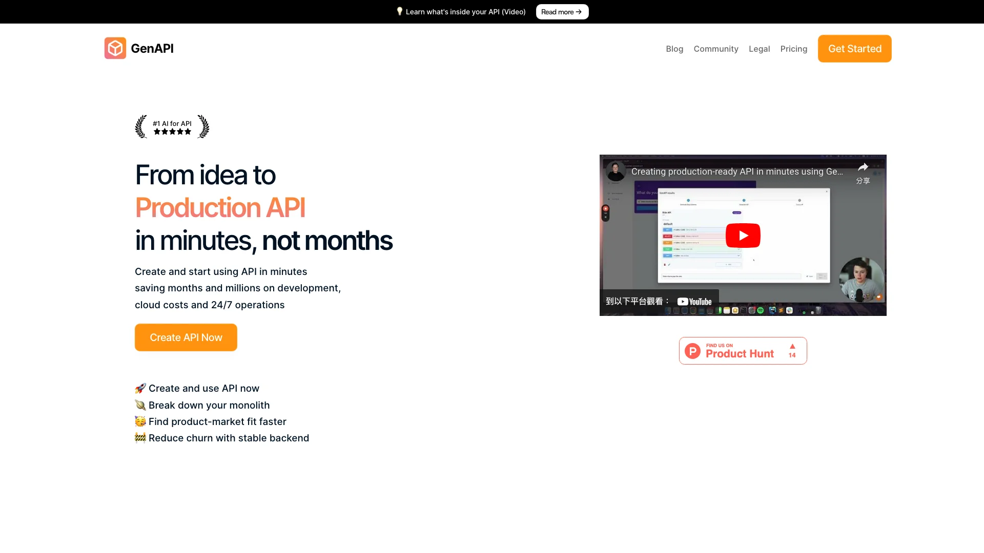Click the YouTube play button icon
The width and height of the screenshot is (984, 553).
coord(743,235)
